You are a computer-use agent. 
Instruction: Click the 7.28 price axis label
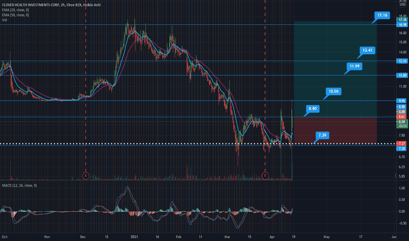[402, 149]
